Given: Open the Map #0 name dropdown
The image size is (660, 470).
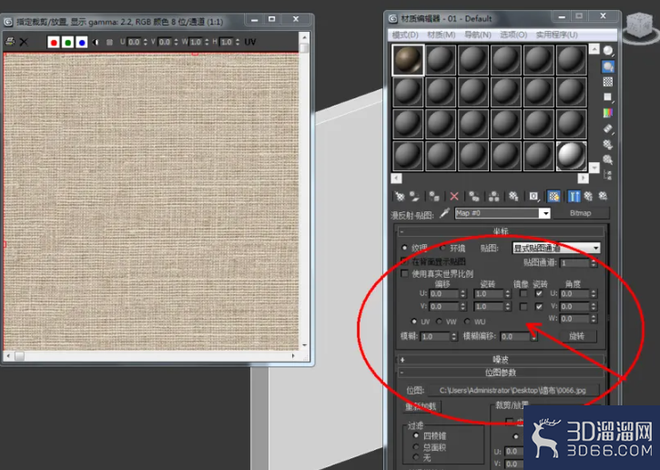Looking at the screenshot, I should (x=544, y=213).
